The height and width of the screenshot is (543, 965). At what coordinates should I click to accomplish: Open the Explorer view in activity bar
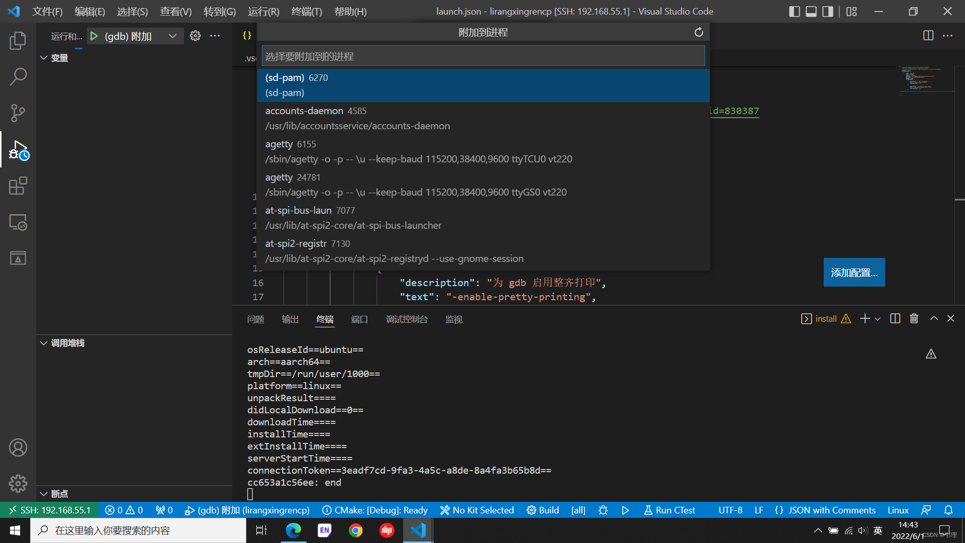coord(18,41)
